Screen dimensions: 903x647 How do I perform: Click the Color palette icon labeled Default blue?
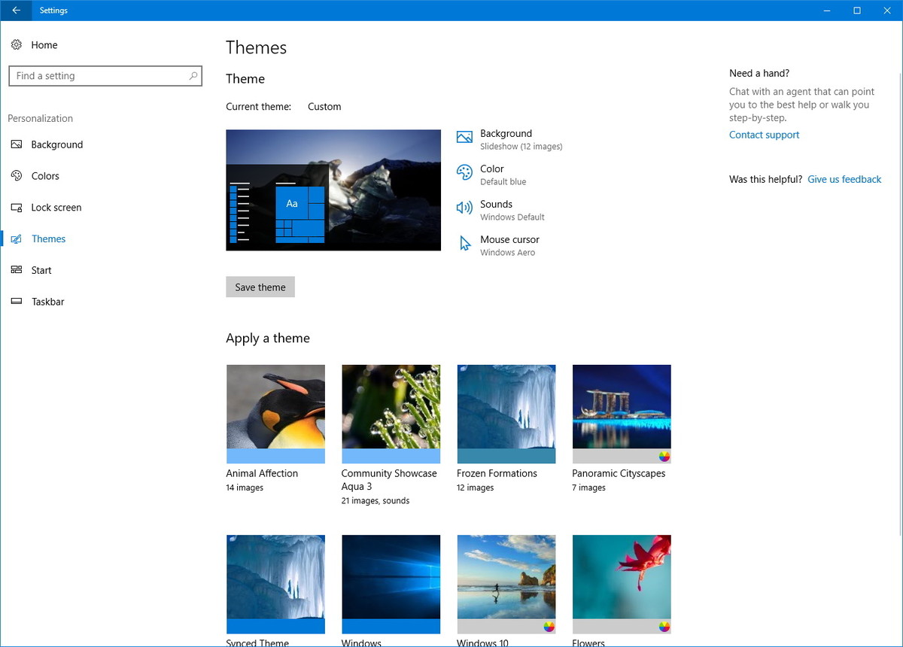(464, 173)
